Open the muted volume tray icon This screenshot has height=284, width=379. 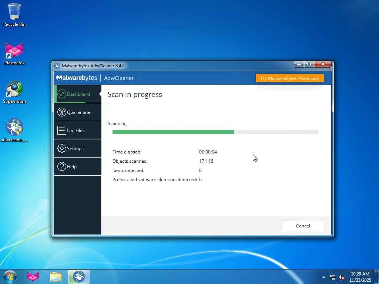[x=342, y=277]
